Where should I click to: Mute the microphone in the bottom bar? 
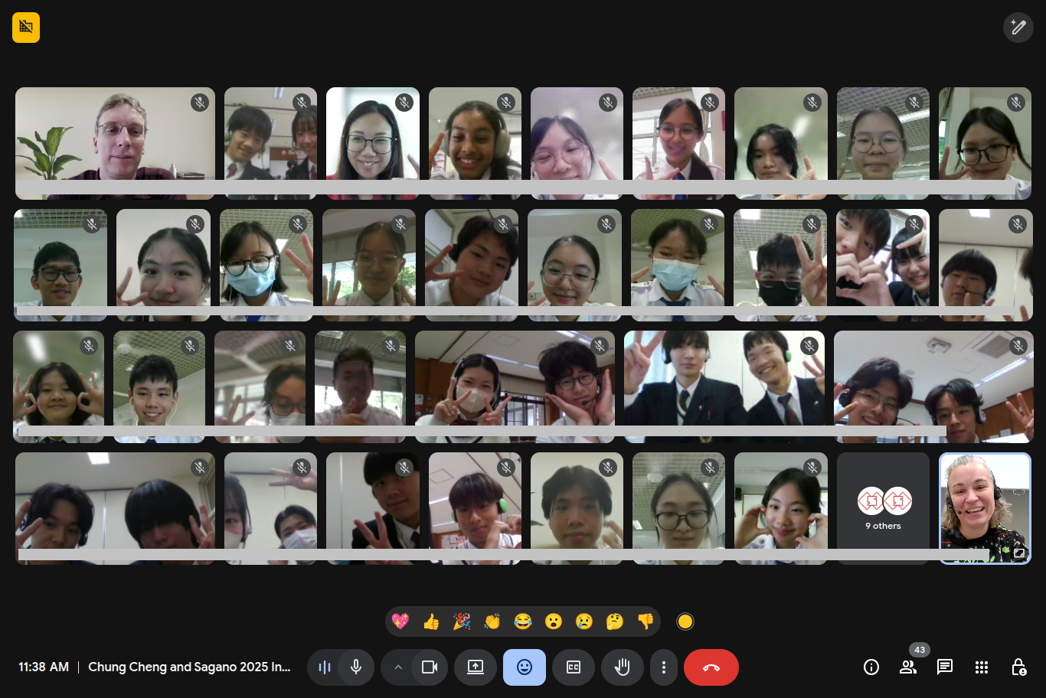(x=356, y=667)
